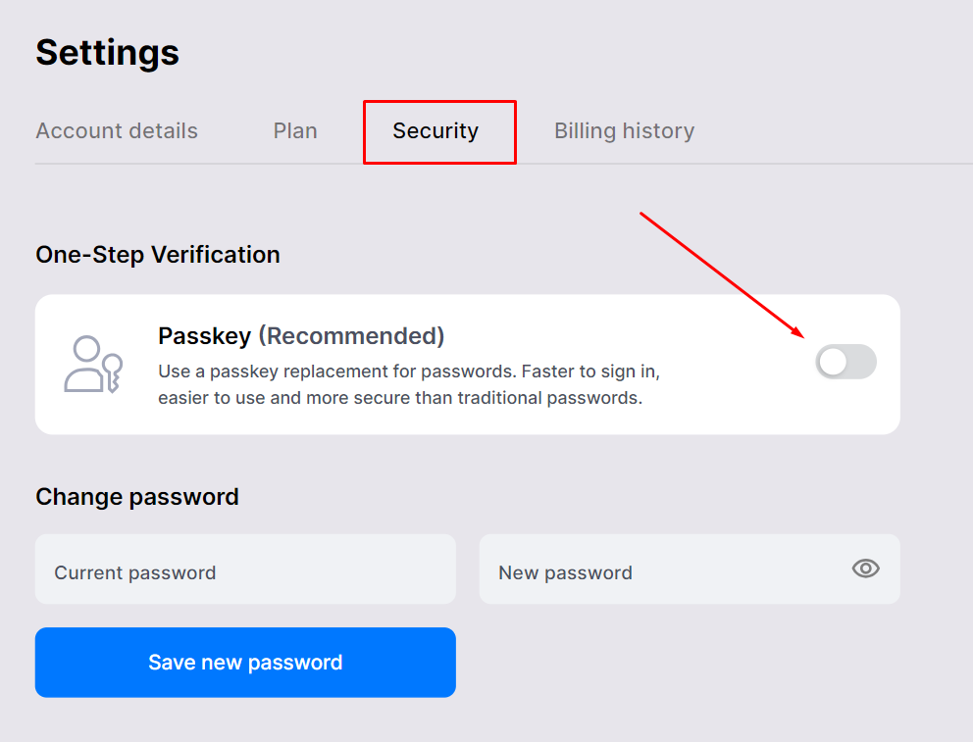Click the Change password heading
Viewport: 973px width, 742px height.
[x=137, y=497]
